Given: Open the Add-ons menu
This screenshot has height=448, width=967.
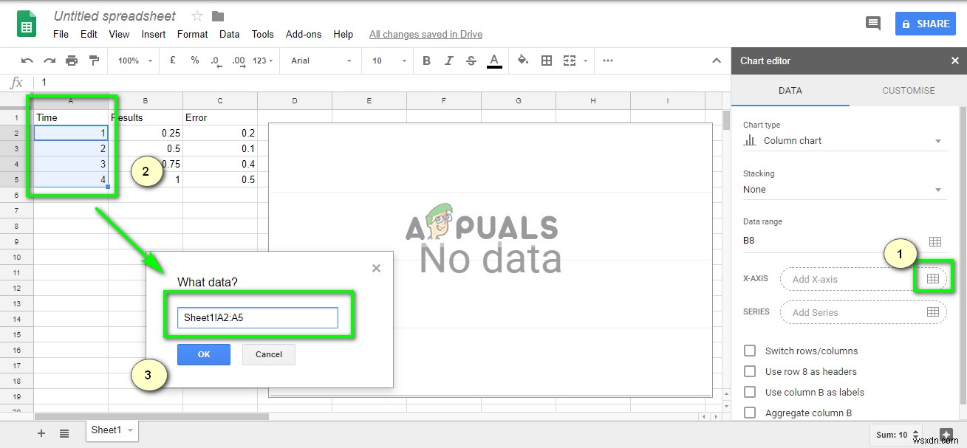Looking at the screenshot, I should [304, 34].
